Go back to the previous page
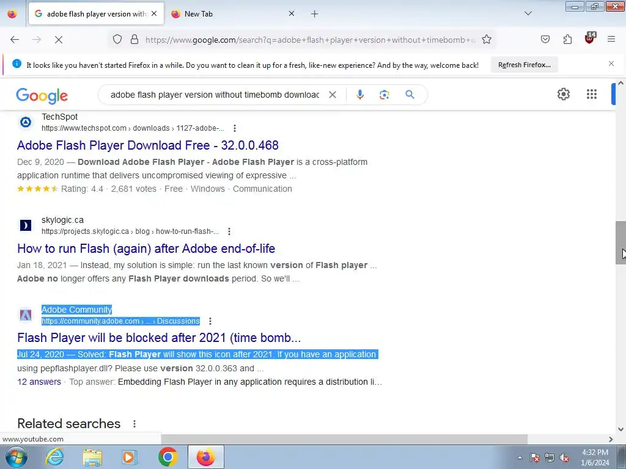This screenshot has width=626, height=469. click(x=15, y=40)
